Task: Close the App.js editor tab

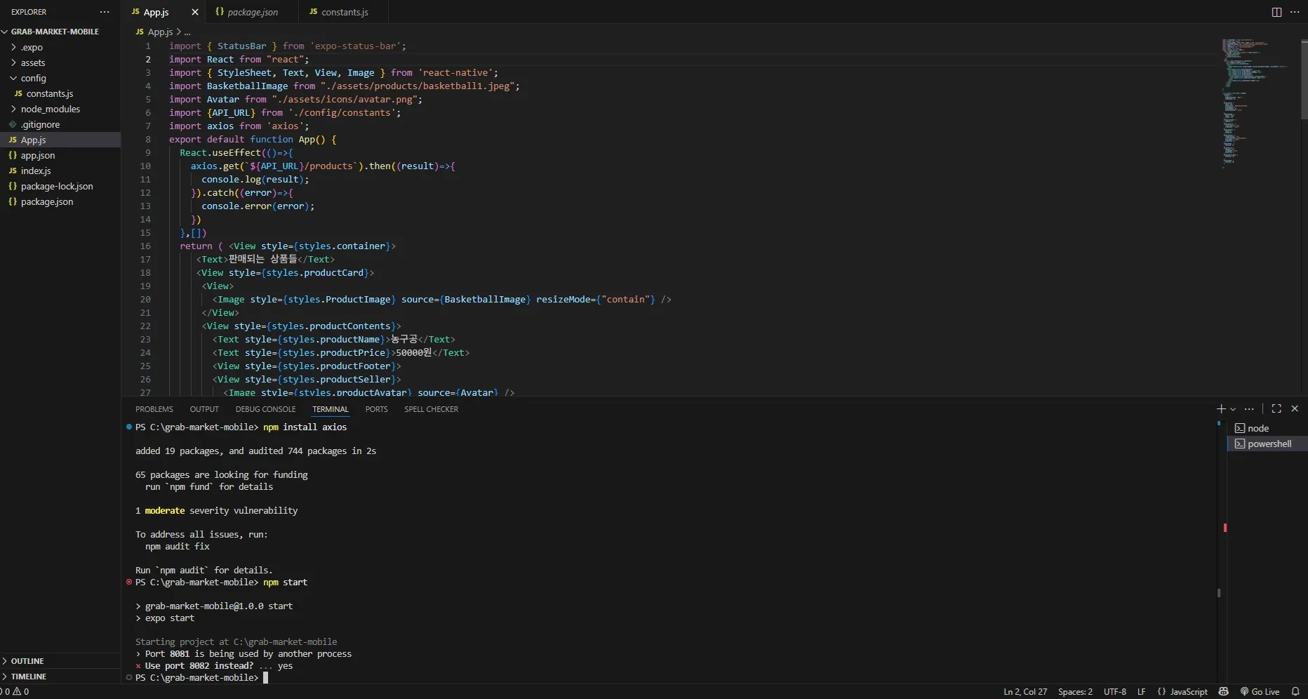Action: (195, 12)
